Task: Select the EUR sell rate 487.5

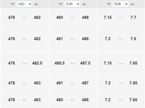Action: (85, 63)
